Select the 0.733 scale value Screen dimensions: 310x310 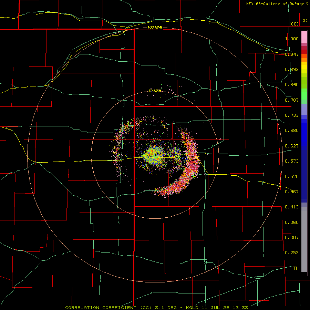[x=292, y=115]
